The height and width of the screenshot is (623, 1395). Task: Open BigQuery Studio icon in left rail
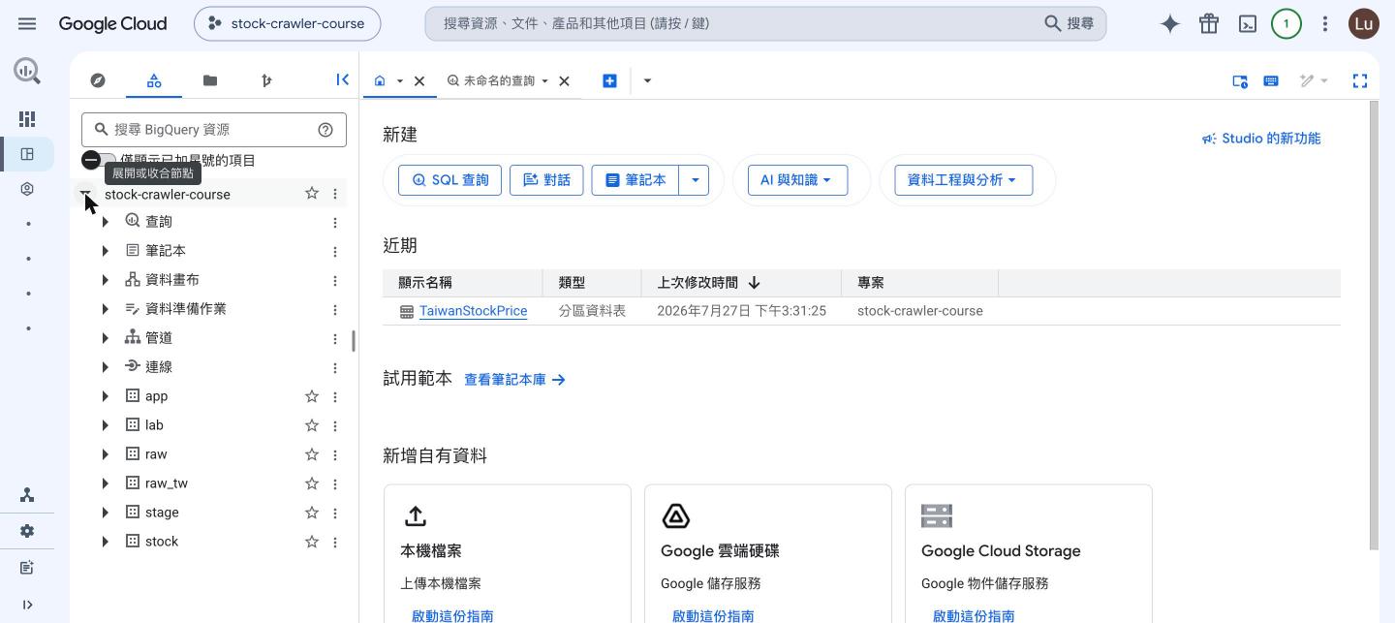coord(27,154)
